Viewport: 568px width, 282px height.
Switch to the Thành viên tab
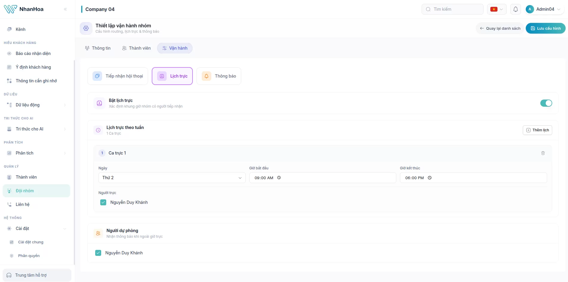136,48
